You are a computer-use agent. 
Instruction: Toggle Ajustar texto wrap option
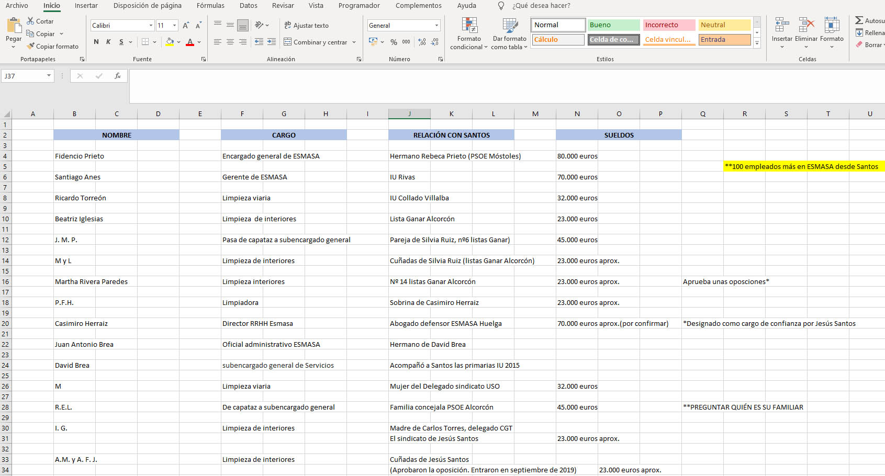307,25
